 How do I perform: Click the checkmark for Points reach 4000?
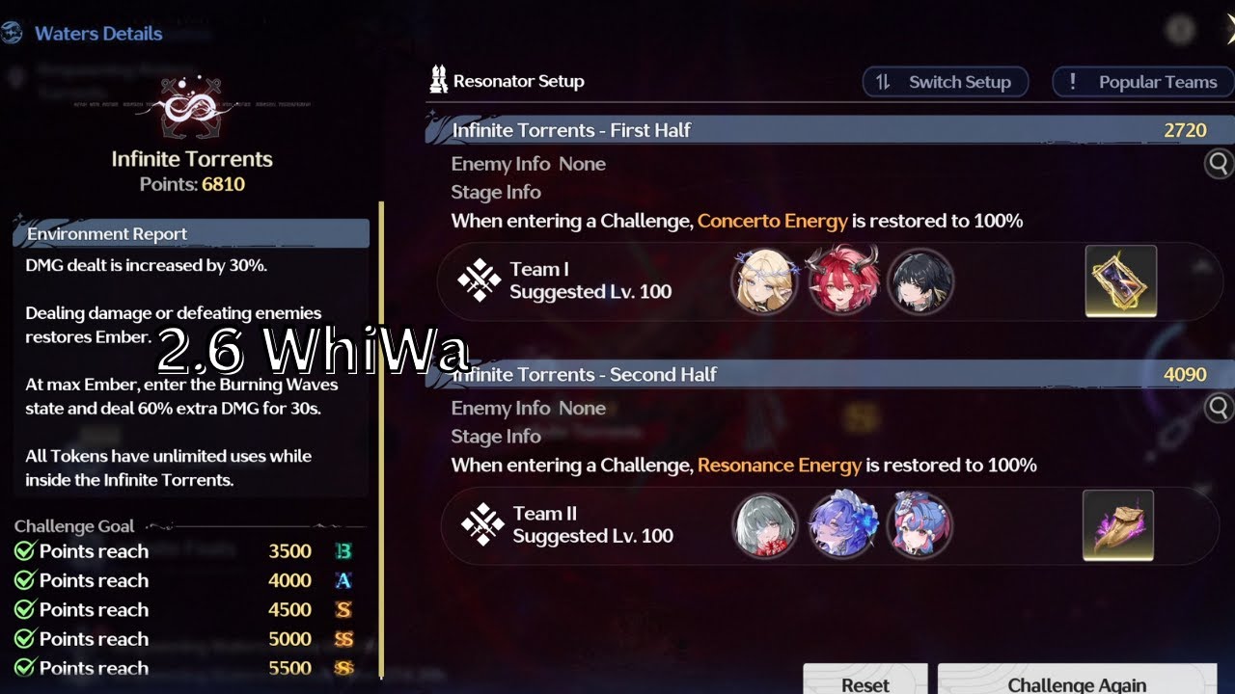click(25, 580)
